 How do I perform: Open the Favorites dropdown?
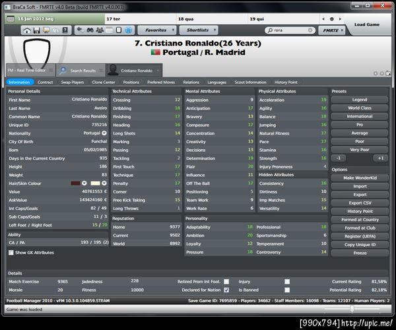(157, 30)
